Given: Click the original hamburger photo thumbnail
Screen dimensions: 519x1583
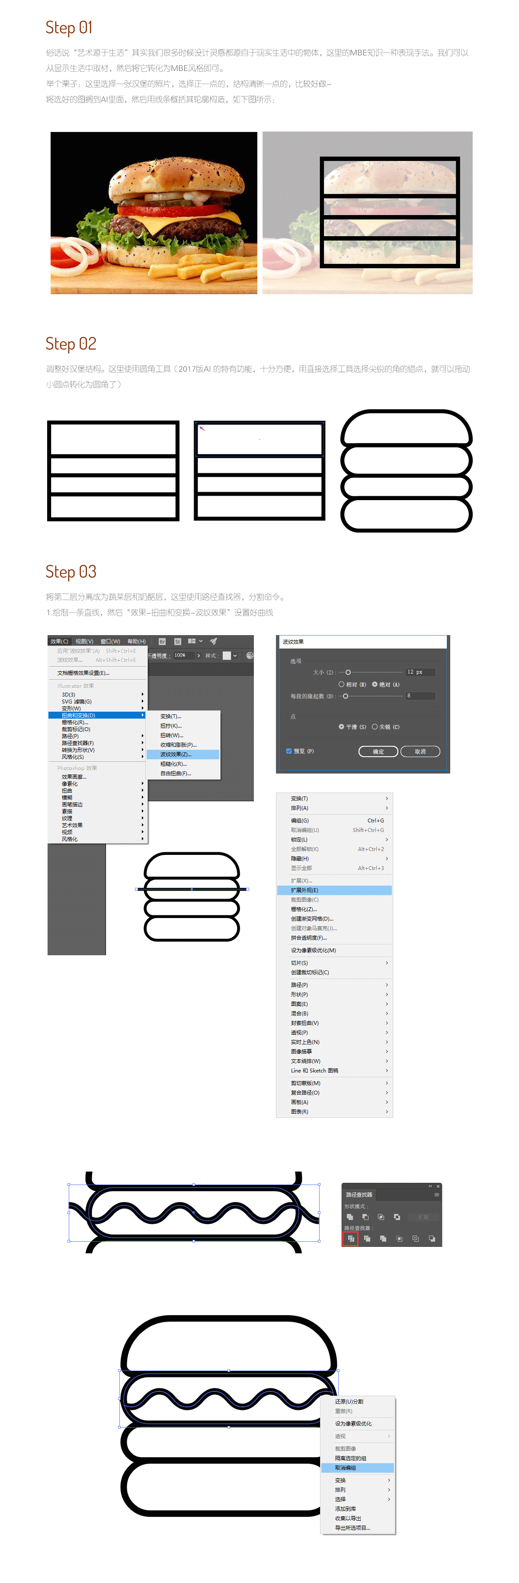Looking at the screenshot, I should coord(154,212).
